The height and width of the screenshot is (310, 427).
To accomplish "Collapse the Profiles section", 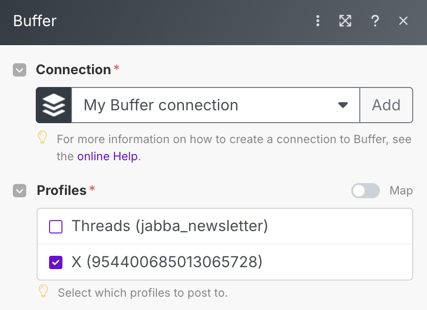I will 20,191.
